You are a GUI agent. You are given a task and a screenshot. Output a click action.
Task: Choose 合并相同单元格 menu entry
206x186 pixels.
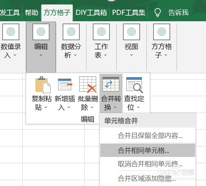coord(148,150)
